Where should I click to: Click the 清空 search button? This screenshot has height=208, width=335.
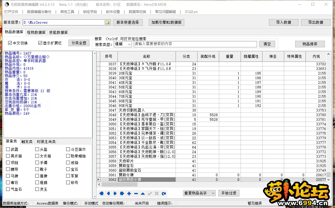coord(267,44)
